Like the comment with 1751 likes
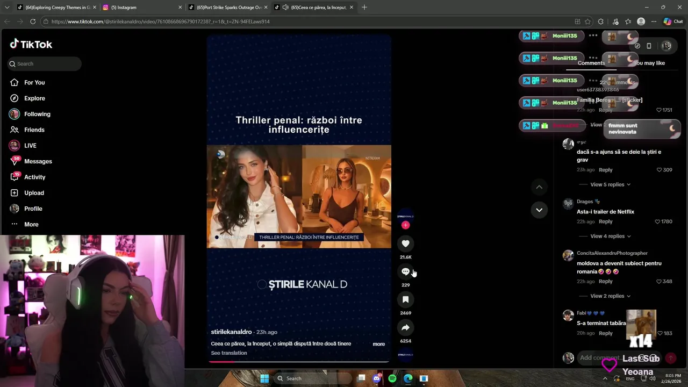 pyautogui.click(x=659, y=110)
